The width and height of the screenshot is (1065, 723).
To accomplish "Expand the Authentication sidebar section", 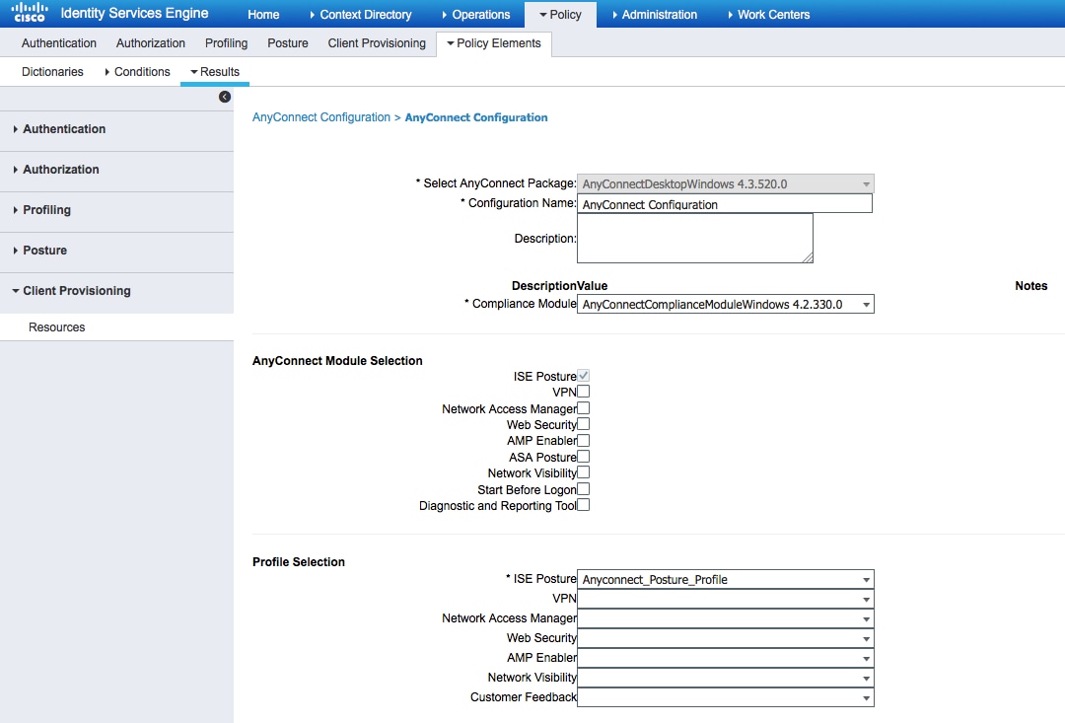I will tap(116, 129).
